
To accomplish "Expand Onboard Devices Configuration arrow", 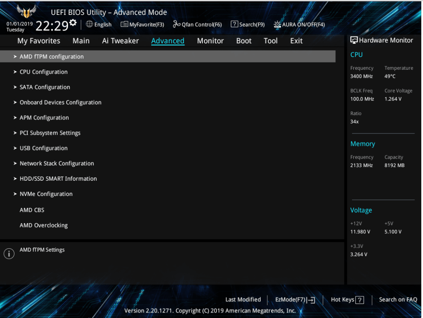I will point(15,102).
